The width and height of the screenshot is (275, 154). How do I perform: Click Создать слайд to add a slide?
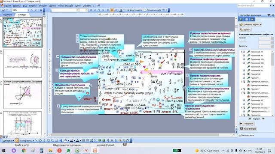(x=152, y=10)
